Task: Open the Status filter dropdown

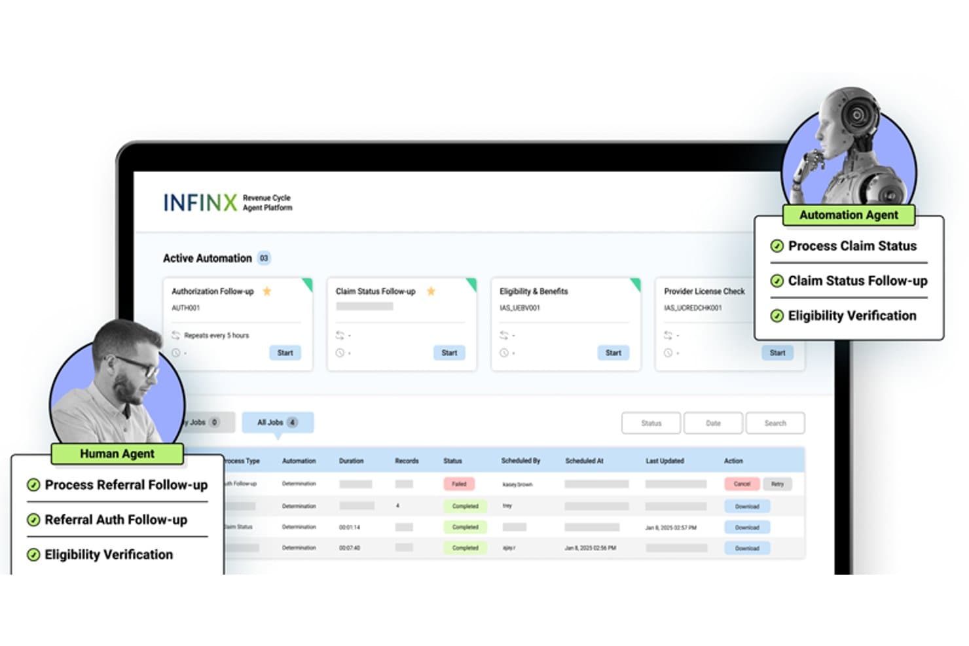Action: click(x=651, y=423)
